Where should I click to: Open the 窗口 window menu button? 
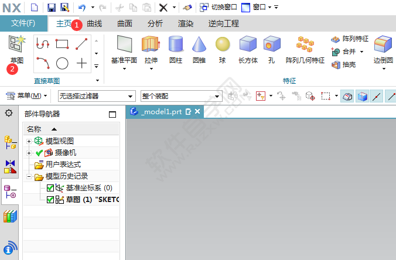coord(256,8)
